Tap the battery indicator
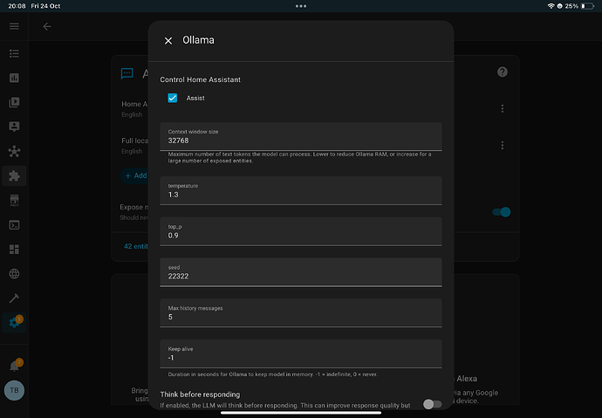This screenshot has height=418, width=602. [587, 6]
